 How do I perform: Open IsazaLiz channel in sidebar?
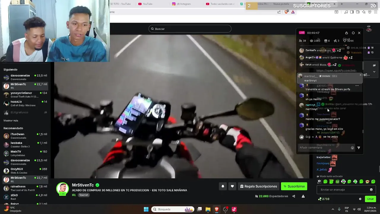tap(25, 103)
